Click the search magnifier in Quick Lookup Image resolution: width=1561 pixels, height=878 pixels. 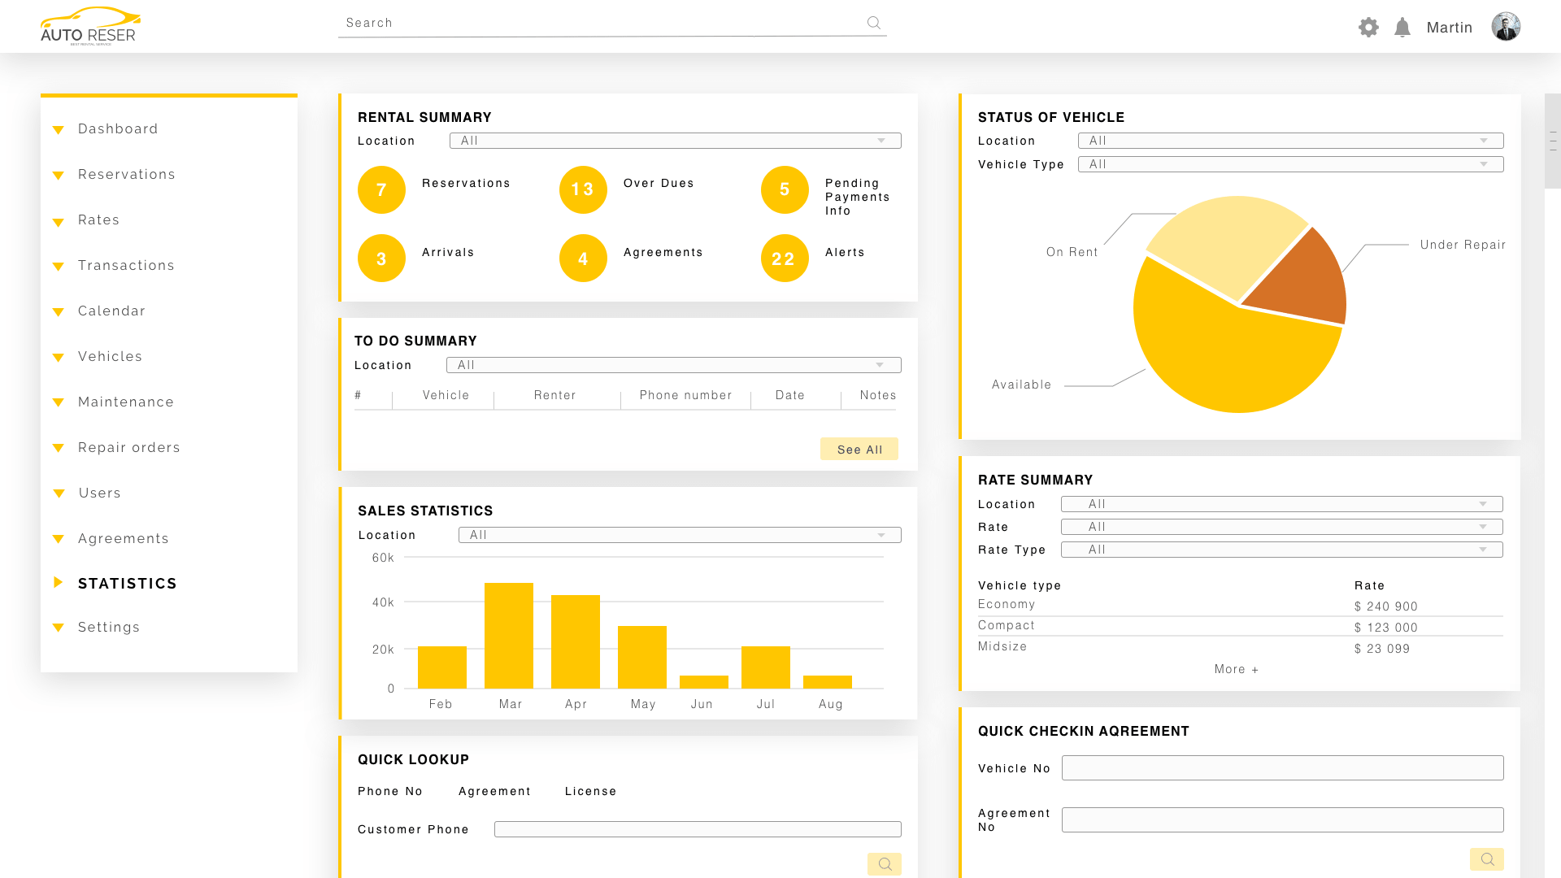[885, 863]
